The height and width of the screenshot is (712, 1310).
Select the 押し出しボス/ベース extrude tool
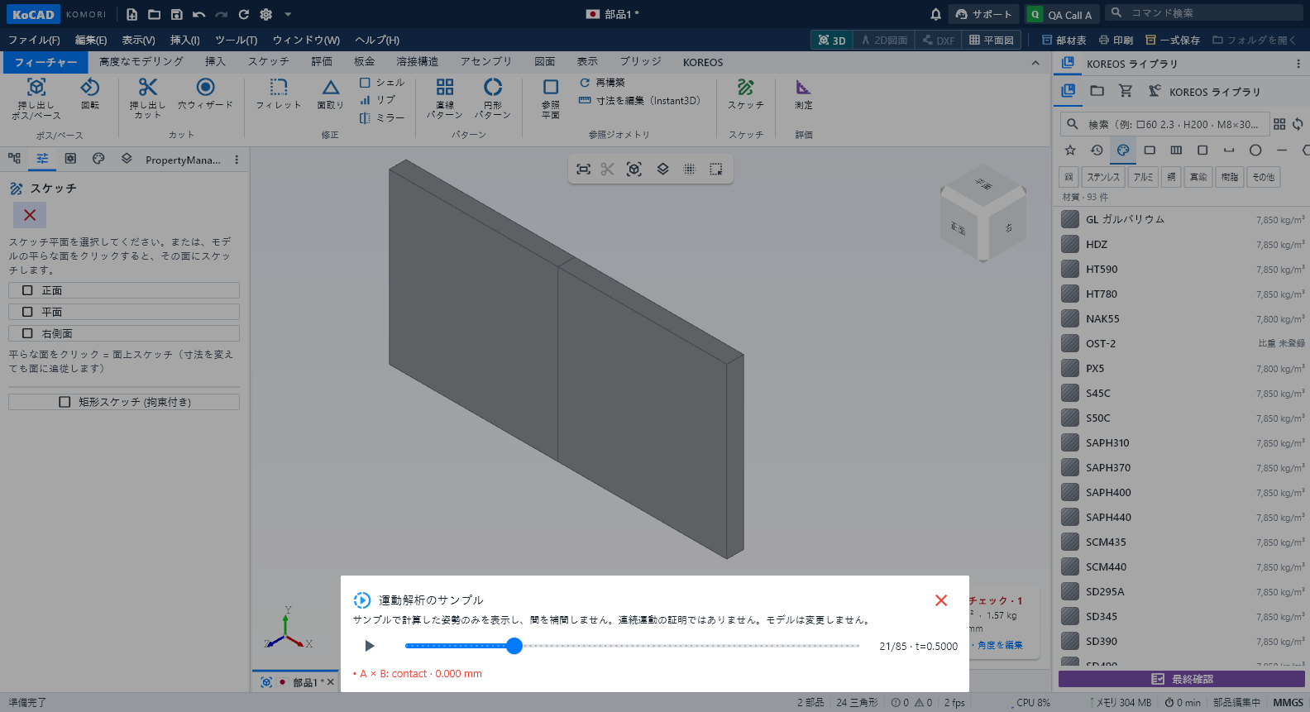coord(36,98)
